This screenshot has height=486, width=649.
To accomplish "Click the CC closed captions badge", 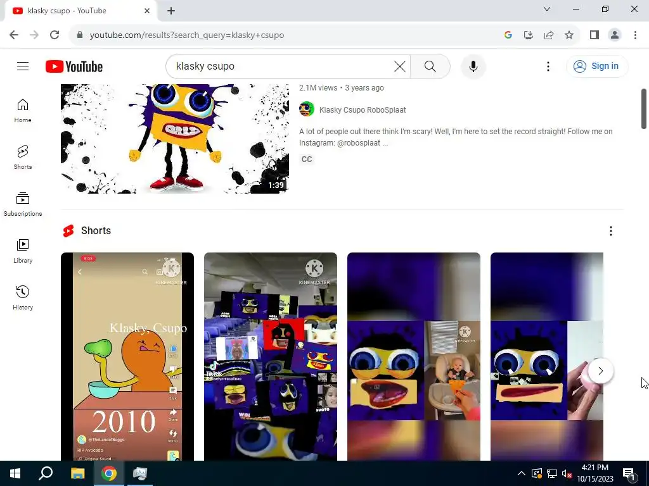I will pyautogui.click(x=307, y=159).
